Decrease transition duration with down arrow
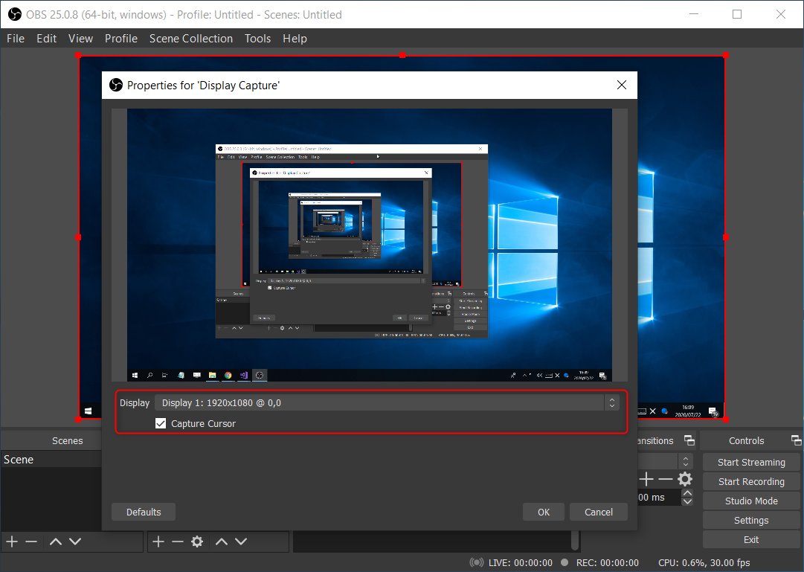The image size is (804, 572). tap(688, 502)
